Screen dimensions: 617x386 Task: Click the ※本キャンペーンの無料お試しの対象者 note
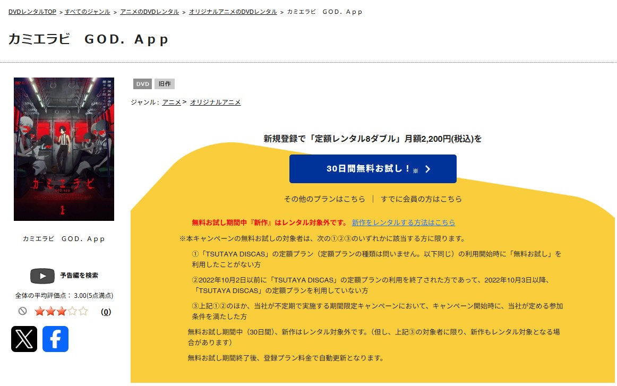(323, 238)
